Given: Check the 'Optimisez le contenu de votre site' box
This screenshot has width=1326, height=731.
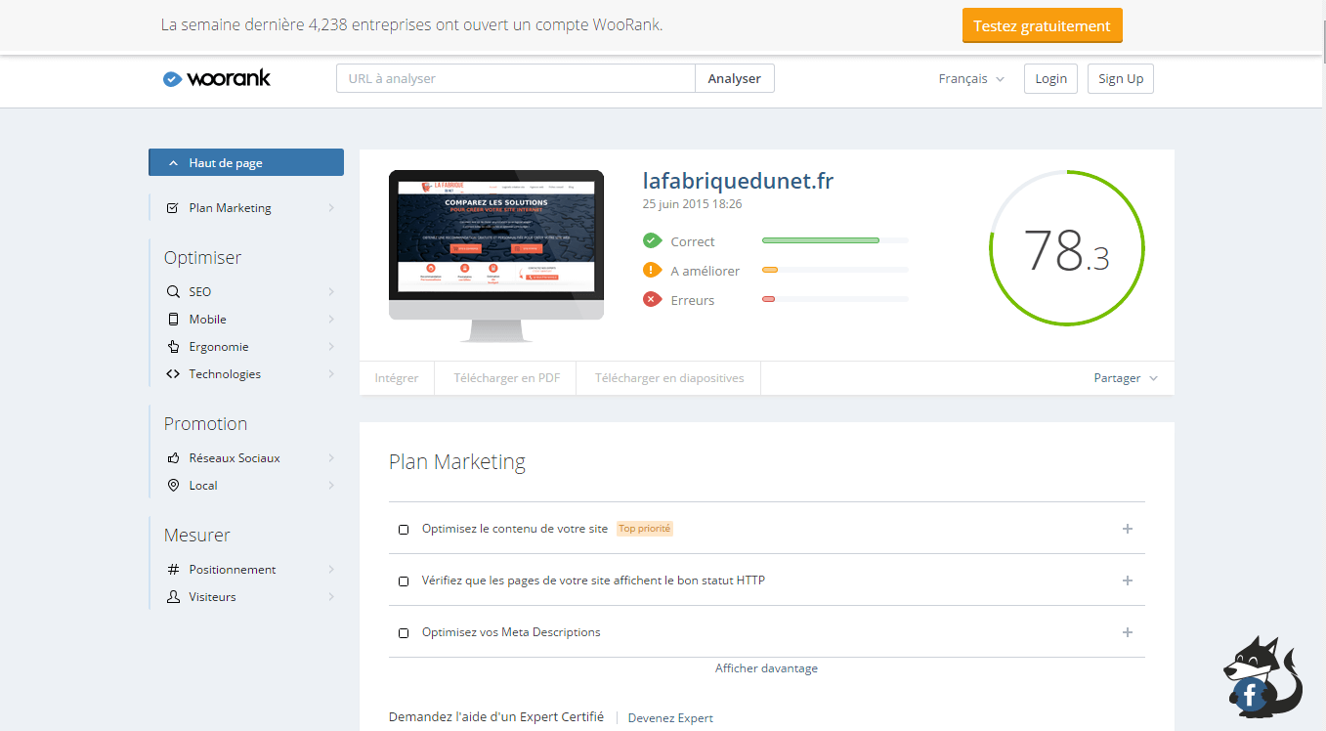Looking at the screenshot, I should (404, 530).
